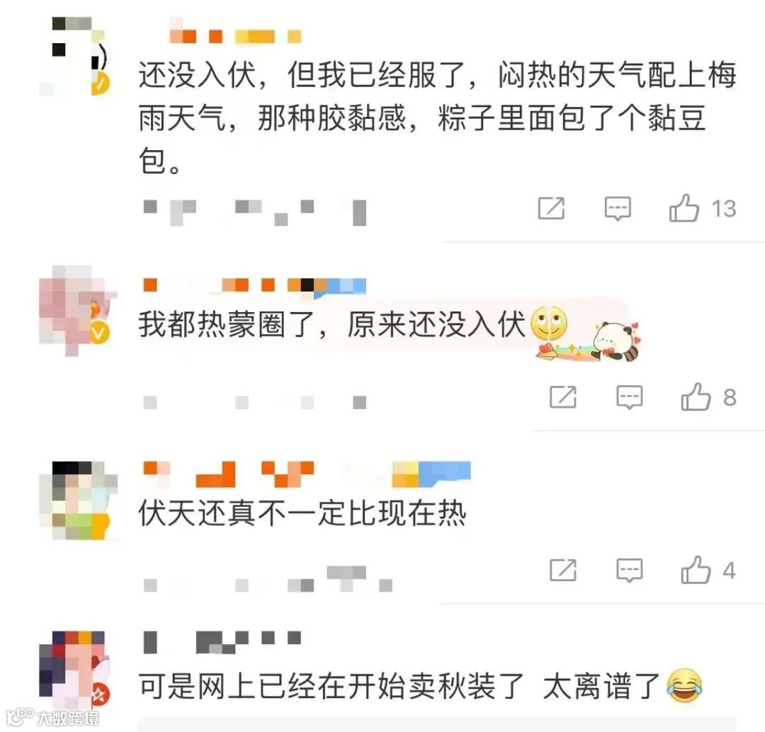Screen dimensions: 765x732
Task: Tap the 大数跨境 watermark logo
Action: click(x=54, y=717)
